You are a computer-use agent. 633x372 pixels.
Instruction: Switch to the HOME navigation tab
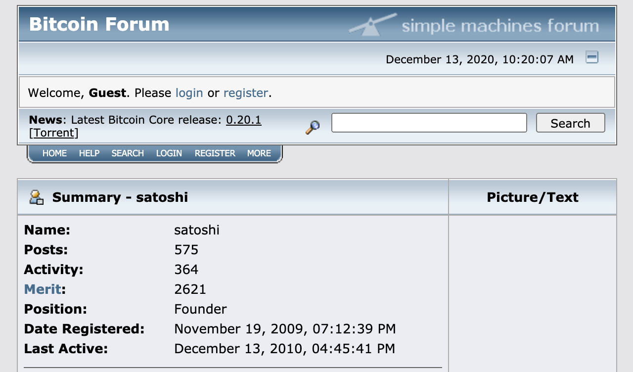tap(54, 153)
